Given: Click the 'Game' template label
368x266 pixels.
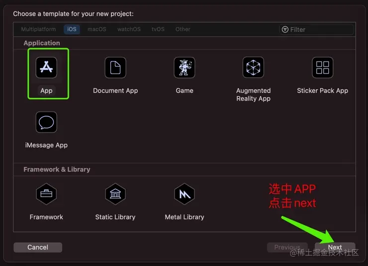Looking at the screenshot, I should pyautogui.click(x=184, y=91).
